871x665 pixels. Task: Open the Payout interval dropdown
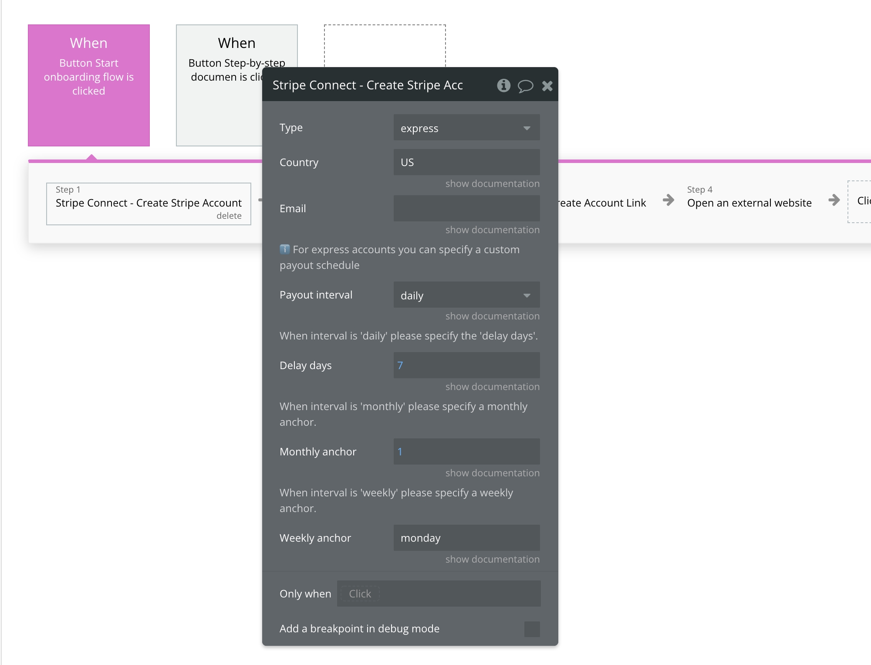click(x=466, y=295)
